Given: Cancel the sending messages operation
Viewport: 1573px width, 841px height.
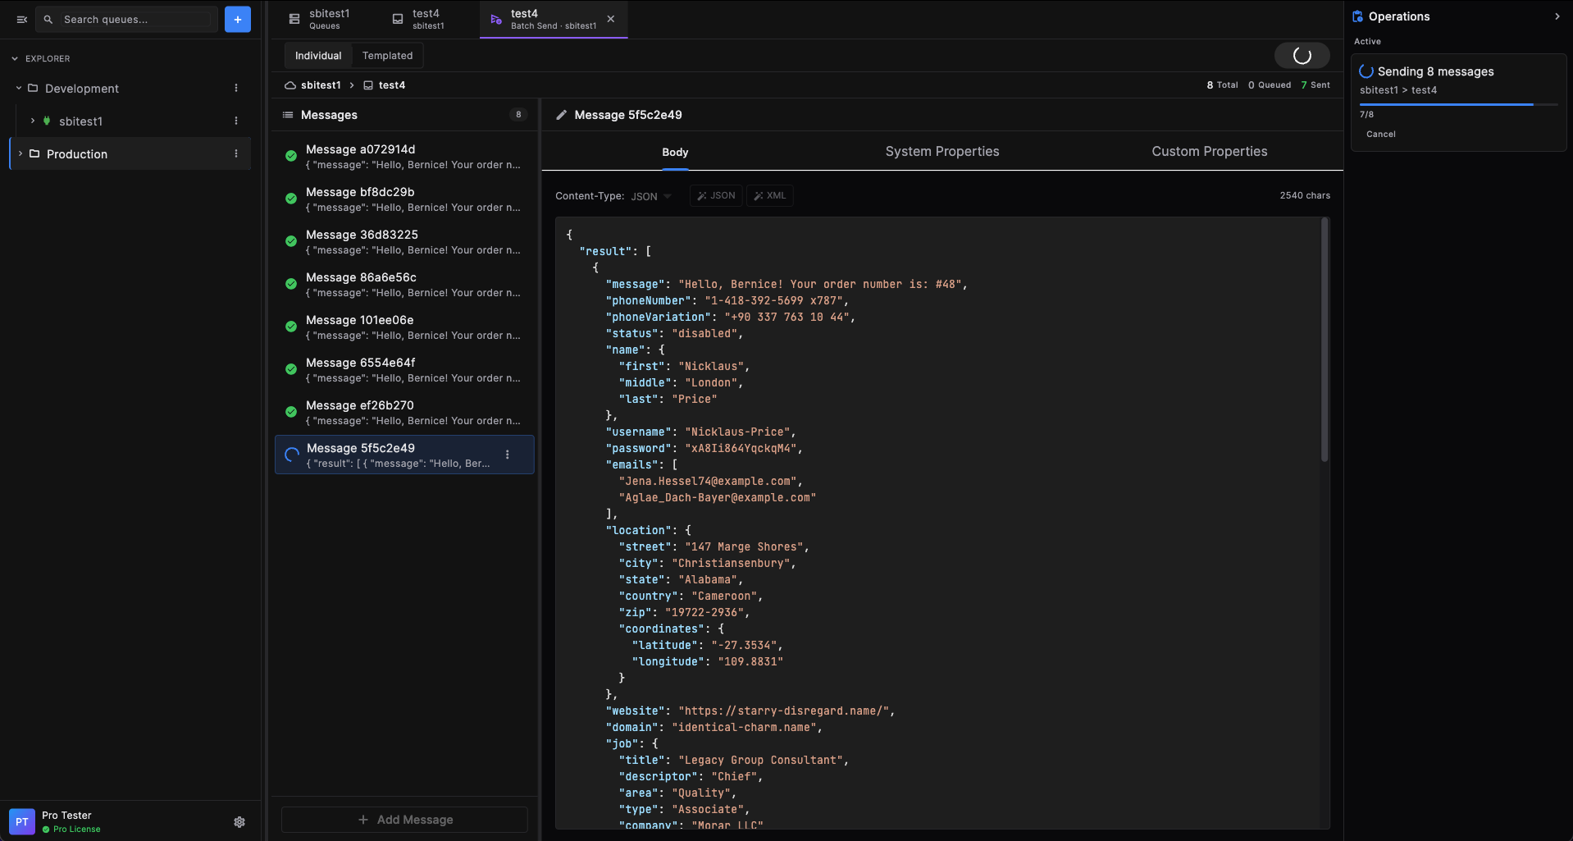Looking at the screenshot, I should (x=1380, y=134).
